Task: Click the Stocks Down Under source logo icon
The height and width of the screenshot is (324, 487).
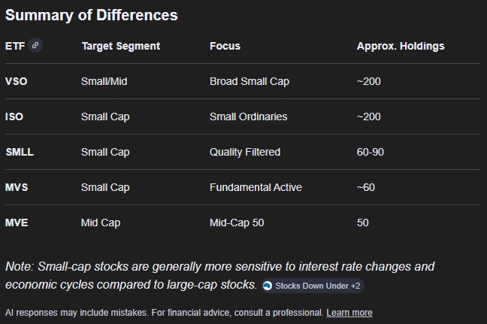Action: (268, 286)
